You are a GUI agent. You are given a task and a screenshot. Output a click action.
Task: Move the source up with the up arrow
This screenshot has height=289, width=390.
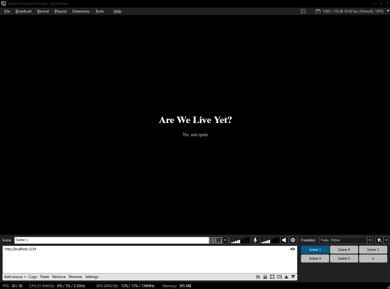tap(286, 277)
